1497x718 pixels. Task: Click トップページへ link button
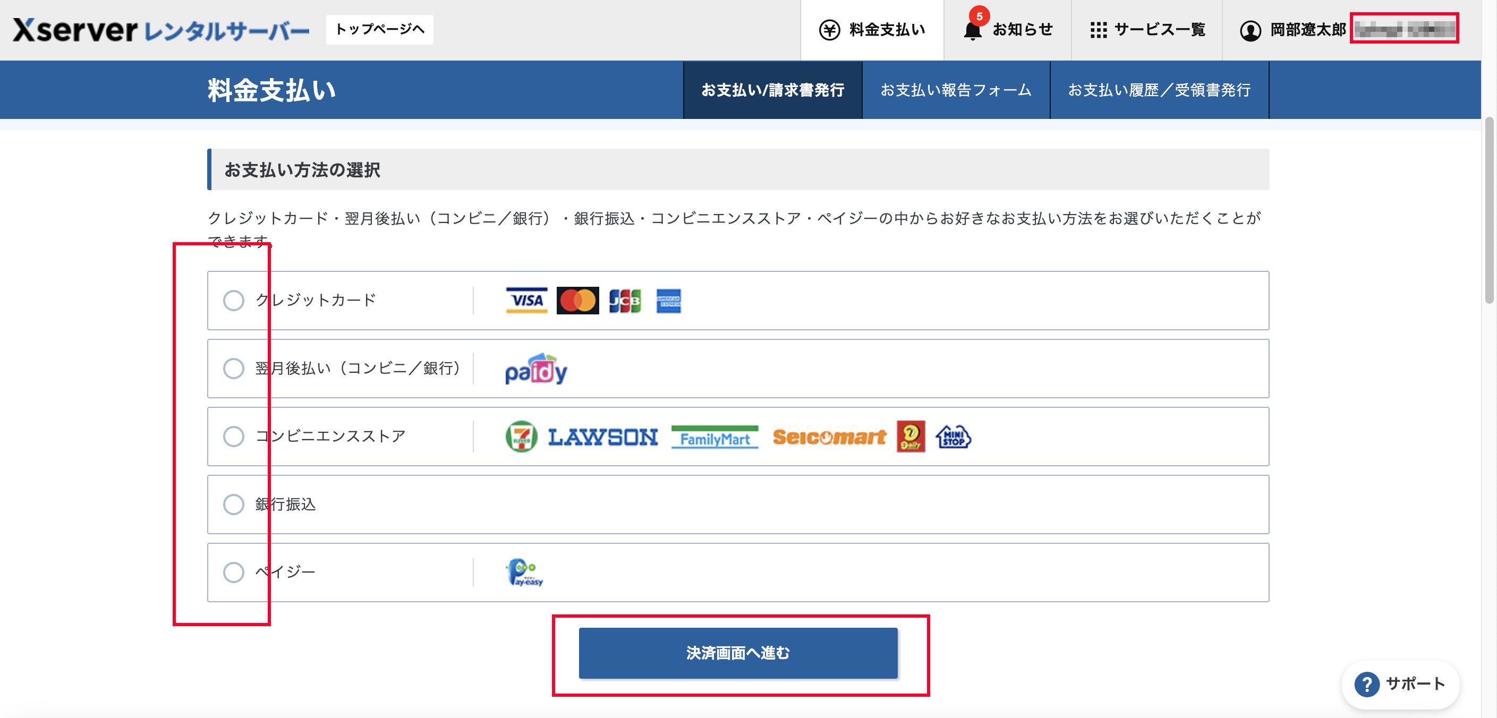(x=379, y=29)
